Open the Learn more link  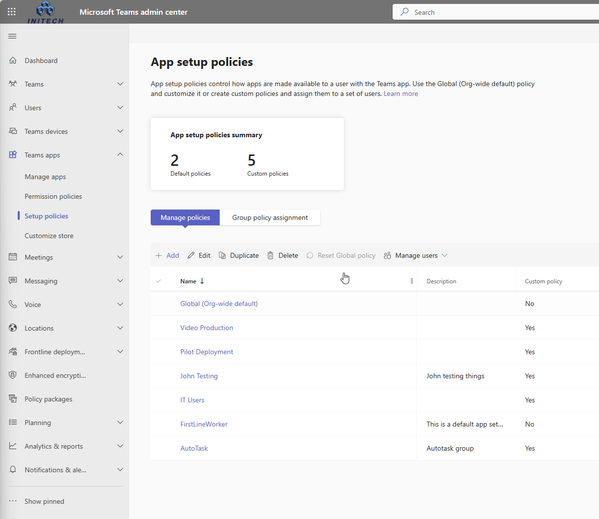(401, 93)
